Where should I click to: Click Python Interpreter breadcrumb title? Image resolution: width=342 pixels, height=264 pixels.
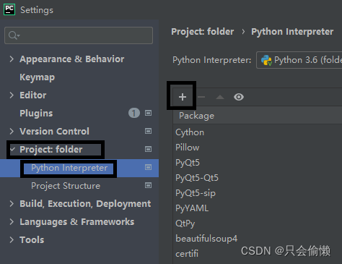tap(292, 32)
